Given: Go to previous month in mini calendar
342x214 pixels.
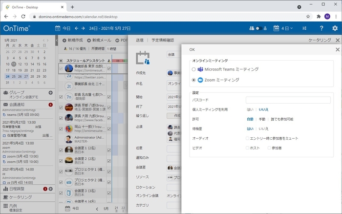Looking at the screenshot, I should pos(43,40).
